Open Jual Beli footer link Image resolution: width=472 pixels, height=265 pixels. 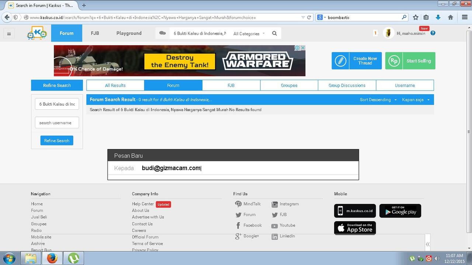point(39,217)
